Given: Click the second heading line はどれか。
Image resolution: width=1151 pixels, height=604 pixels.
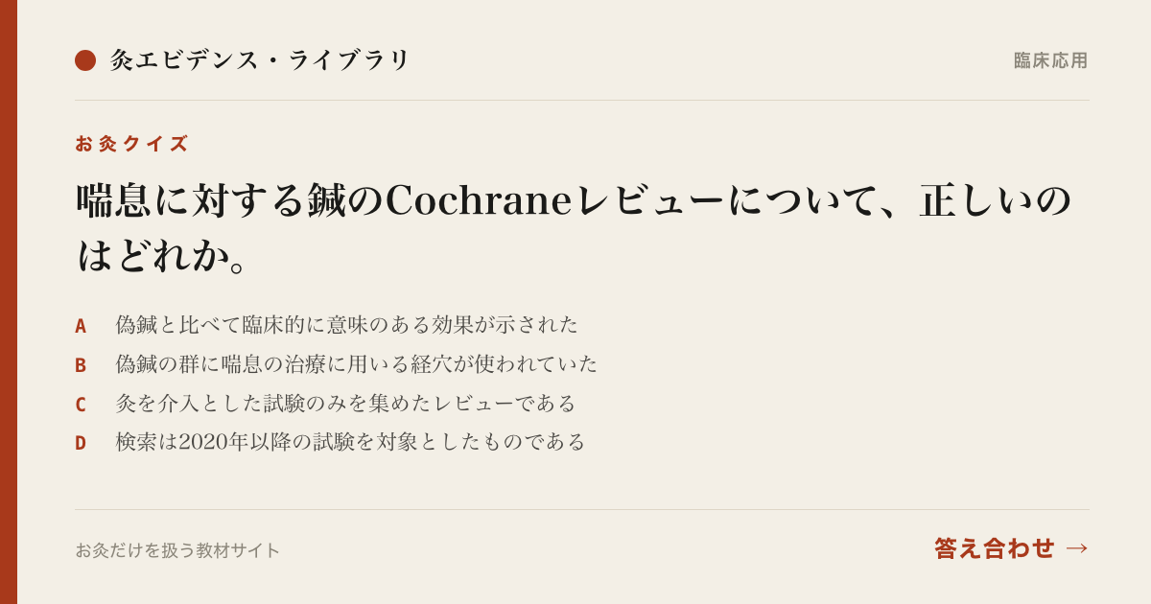Looking at the screenshot, I should 164,255.
